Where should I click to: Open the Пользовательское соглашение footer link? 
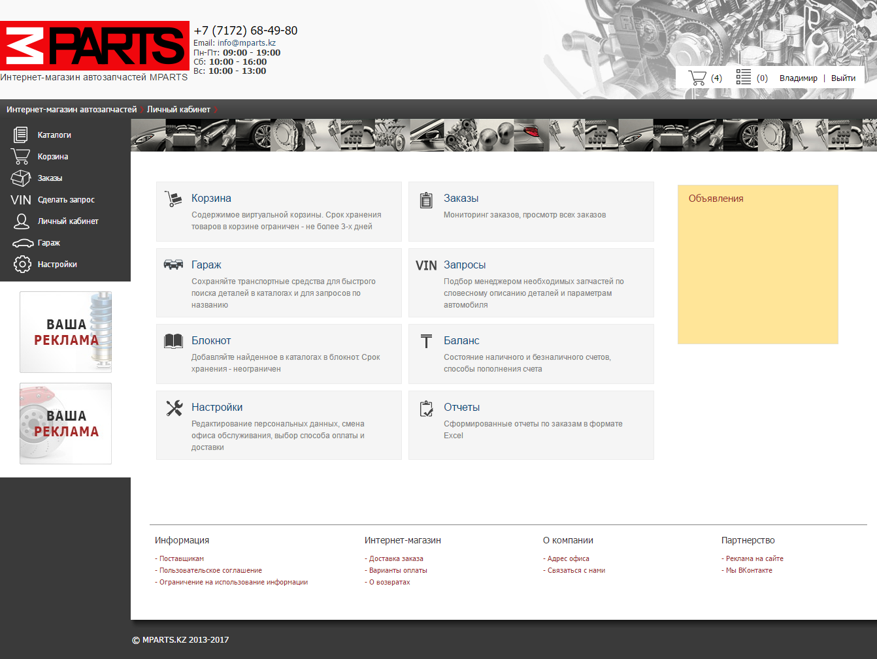[x=210, y=570]
